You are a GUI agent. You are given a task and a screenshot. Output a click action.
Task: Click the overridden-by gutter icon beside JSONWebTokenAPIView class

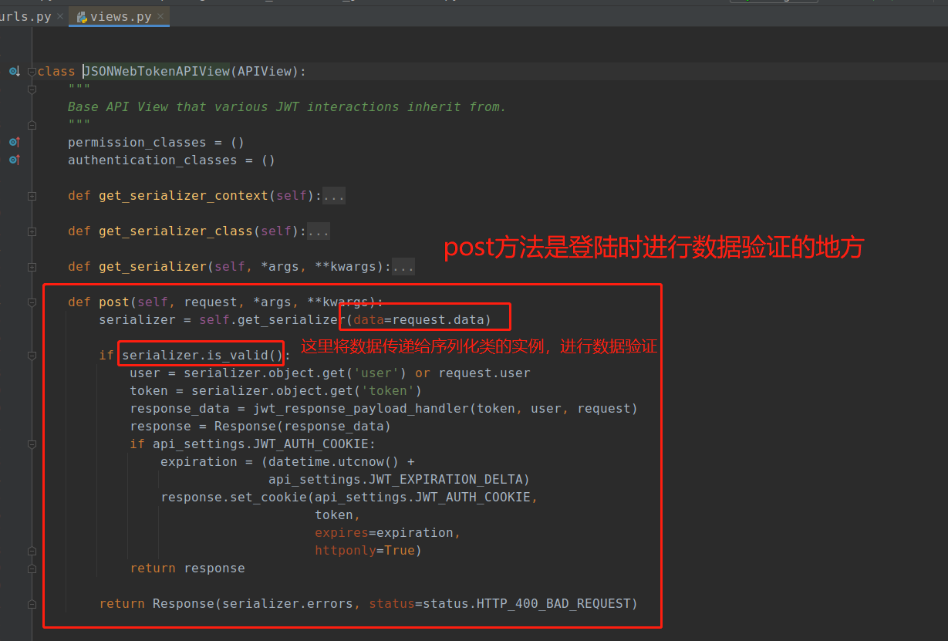pyautogui.click(x=14, y=71)
